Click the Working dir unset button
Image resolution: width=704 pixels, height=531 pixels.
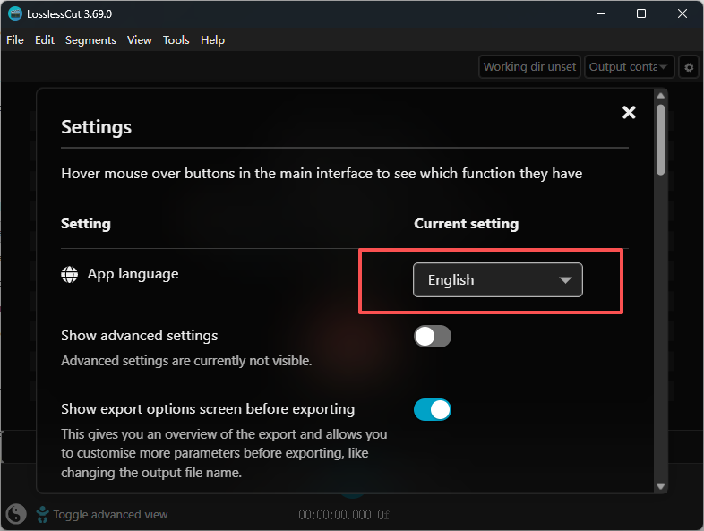(529, 67)
